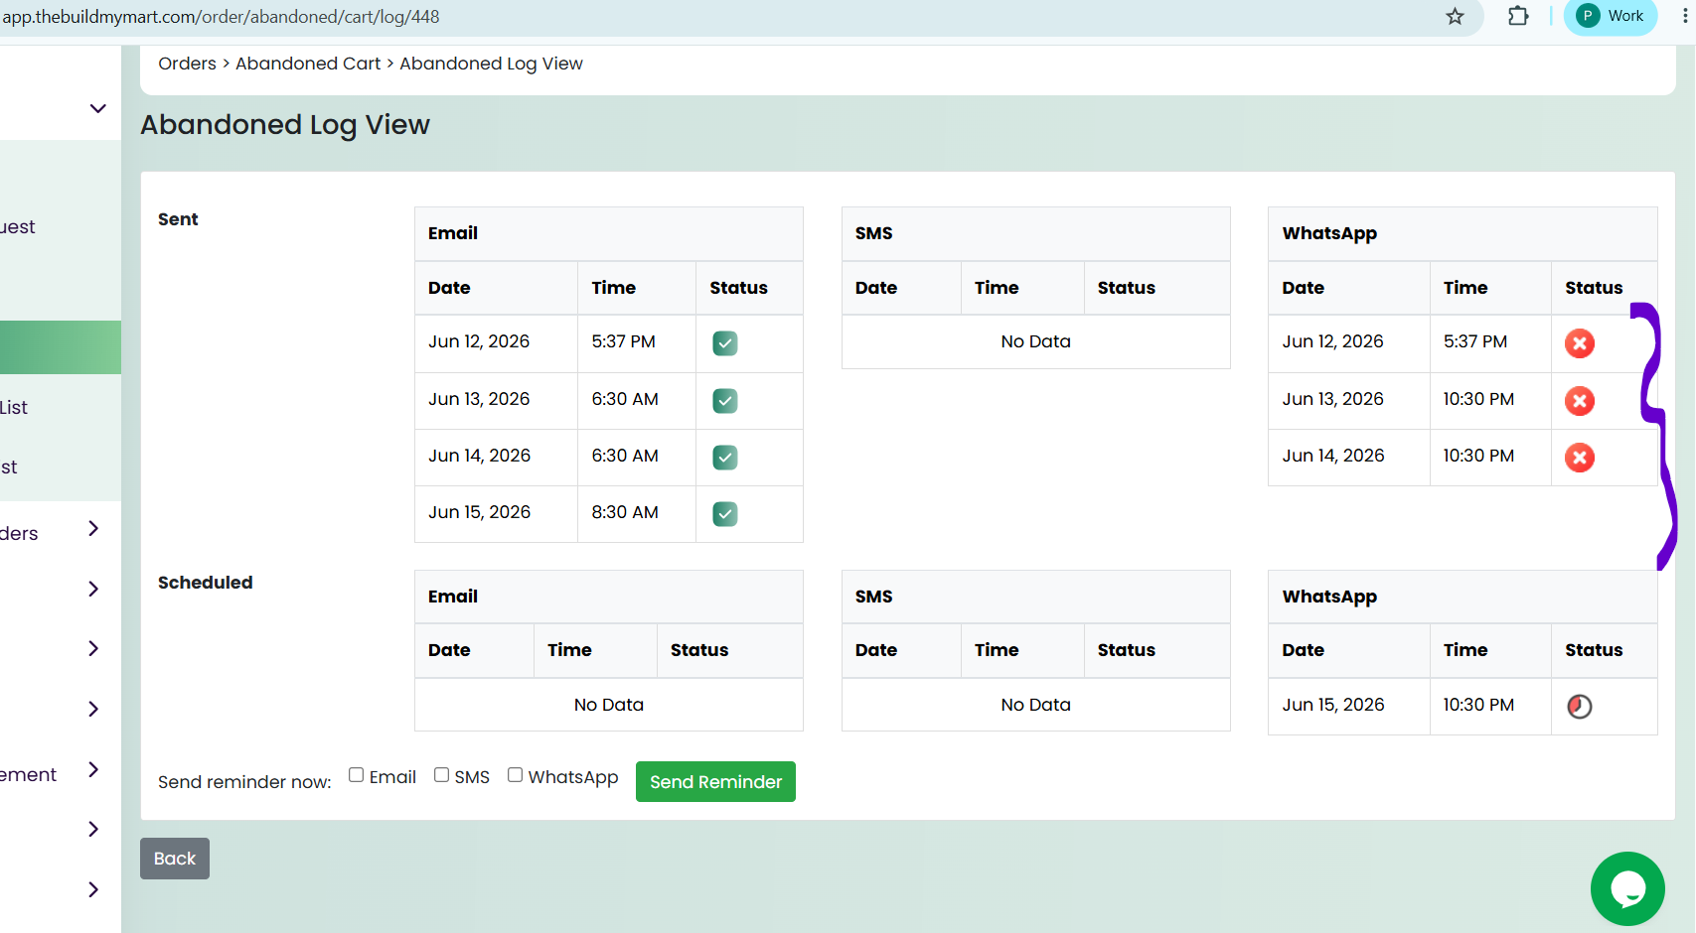
Task: Tick the SMS reminder checkbox
Action: coord(441,775)
